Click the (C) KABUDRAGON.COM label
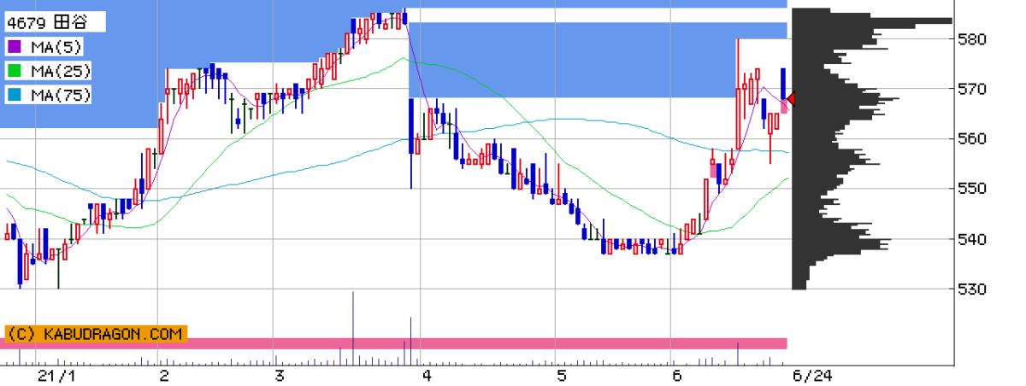Image resolution: width=1026 pixels, height=386 pixels. click(95, 333)
